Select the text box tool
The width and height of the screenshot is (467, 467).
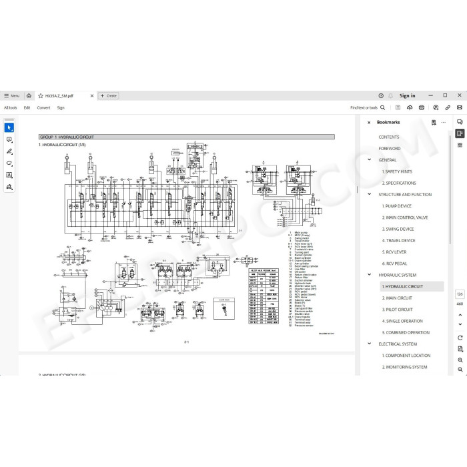coord(9,175)
